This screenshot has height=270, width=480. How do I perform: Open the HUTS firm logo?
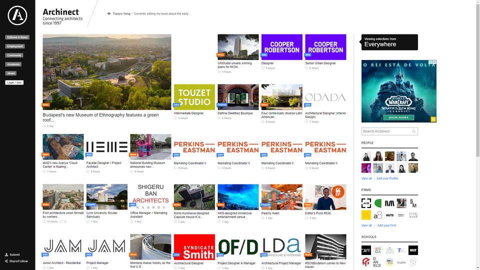(x=389, y=215)
